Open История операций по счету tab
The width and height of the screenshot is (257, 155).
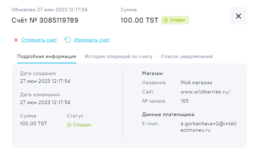coord(119,57)
